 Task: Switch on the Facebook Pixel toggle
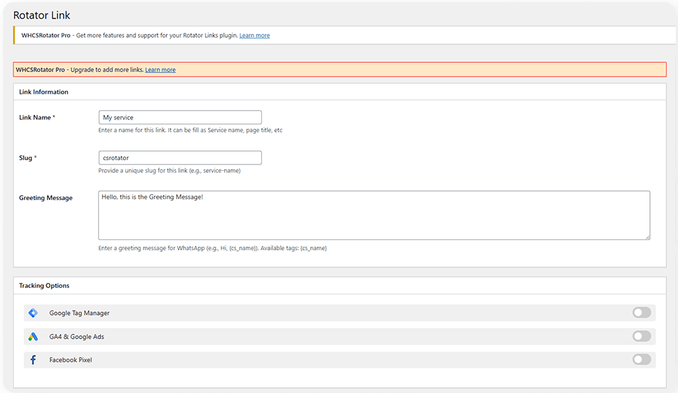[x=641, y=359]
